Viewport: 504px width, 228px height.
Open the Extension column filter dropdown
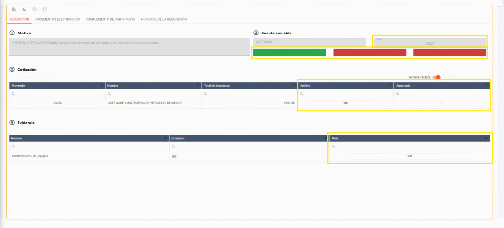point(325,138)
